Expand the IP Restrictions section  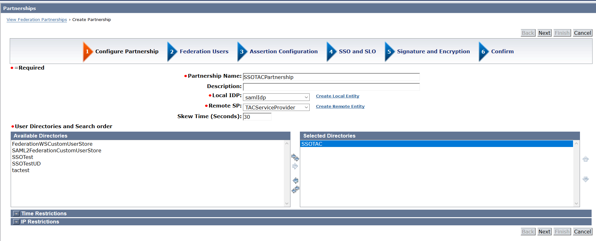pyautogui.click(x=16, y=222)
